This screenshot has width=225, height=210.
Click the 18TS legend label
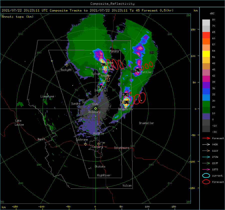point(215,170)
